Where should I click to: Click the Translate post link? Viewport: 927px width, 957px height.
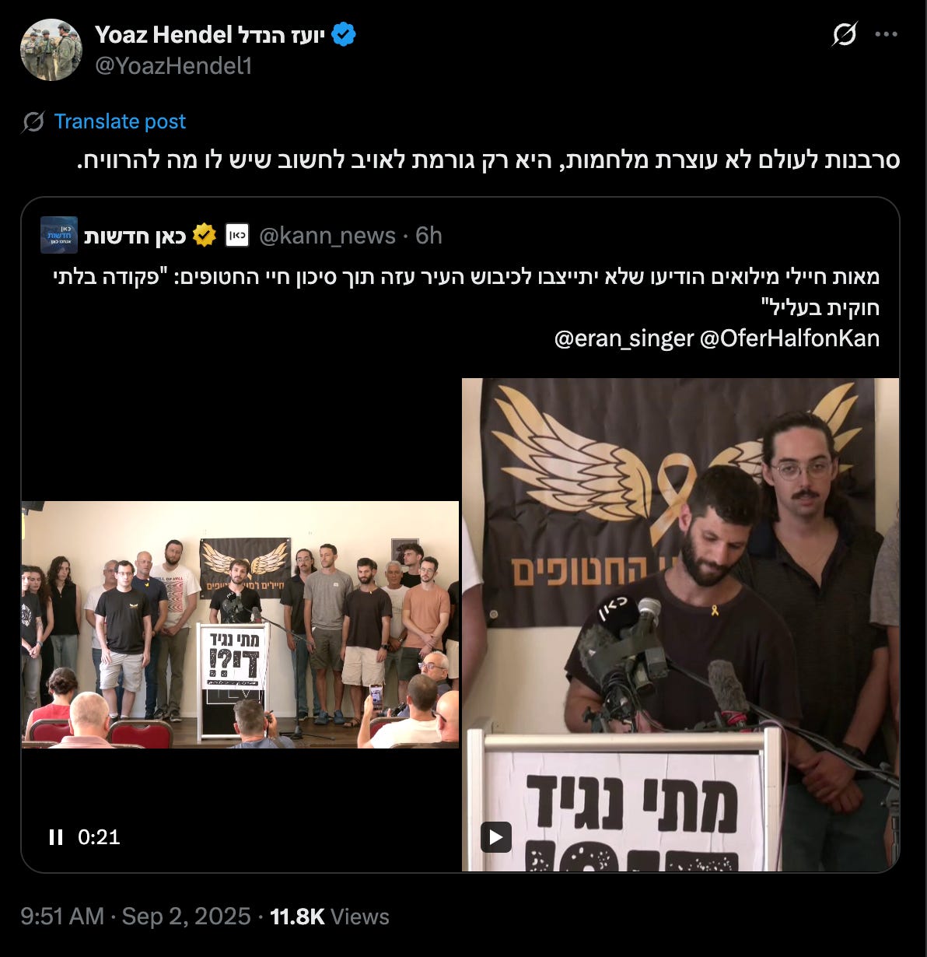(120, 121)
